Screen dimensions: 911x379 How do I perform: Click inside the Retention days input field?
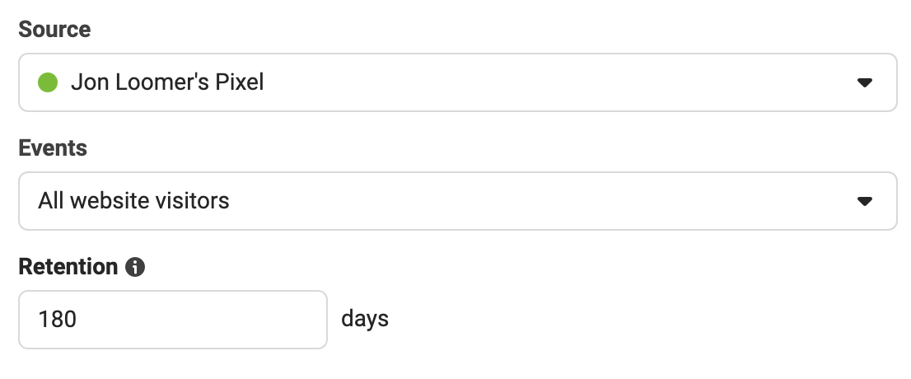[x=173, y=320]
